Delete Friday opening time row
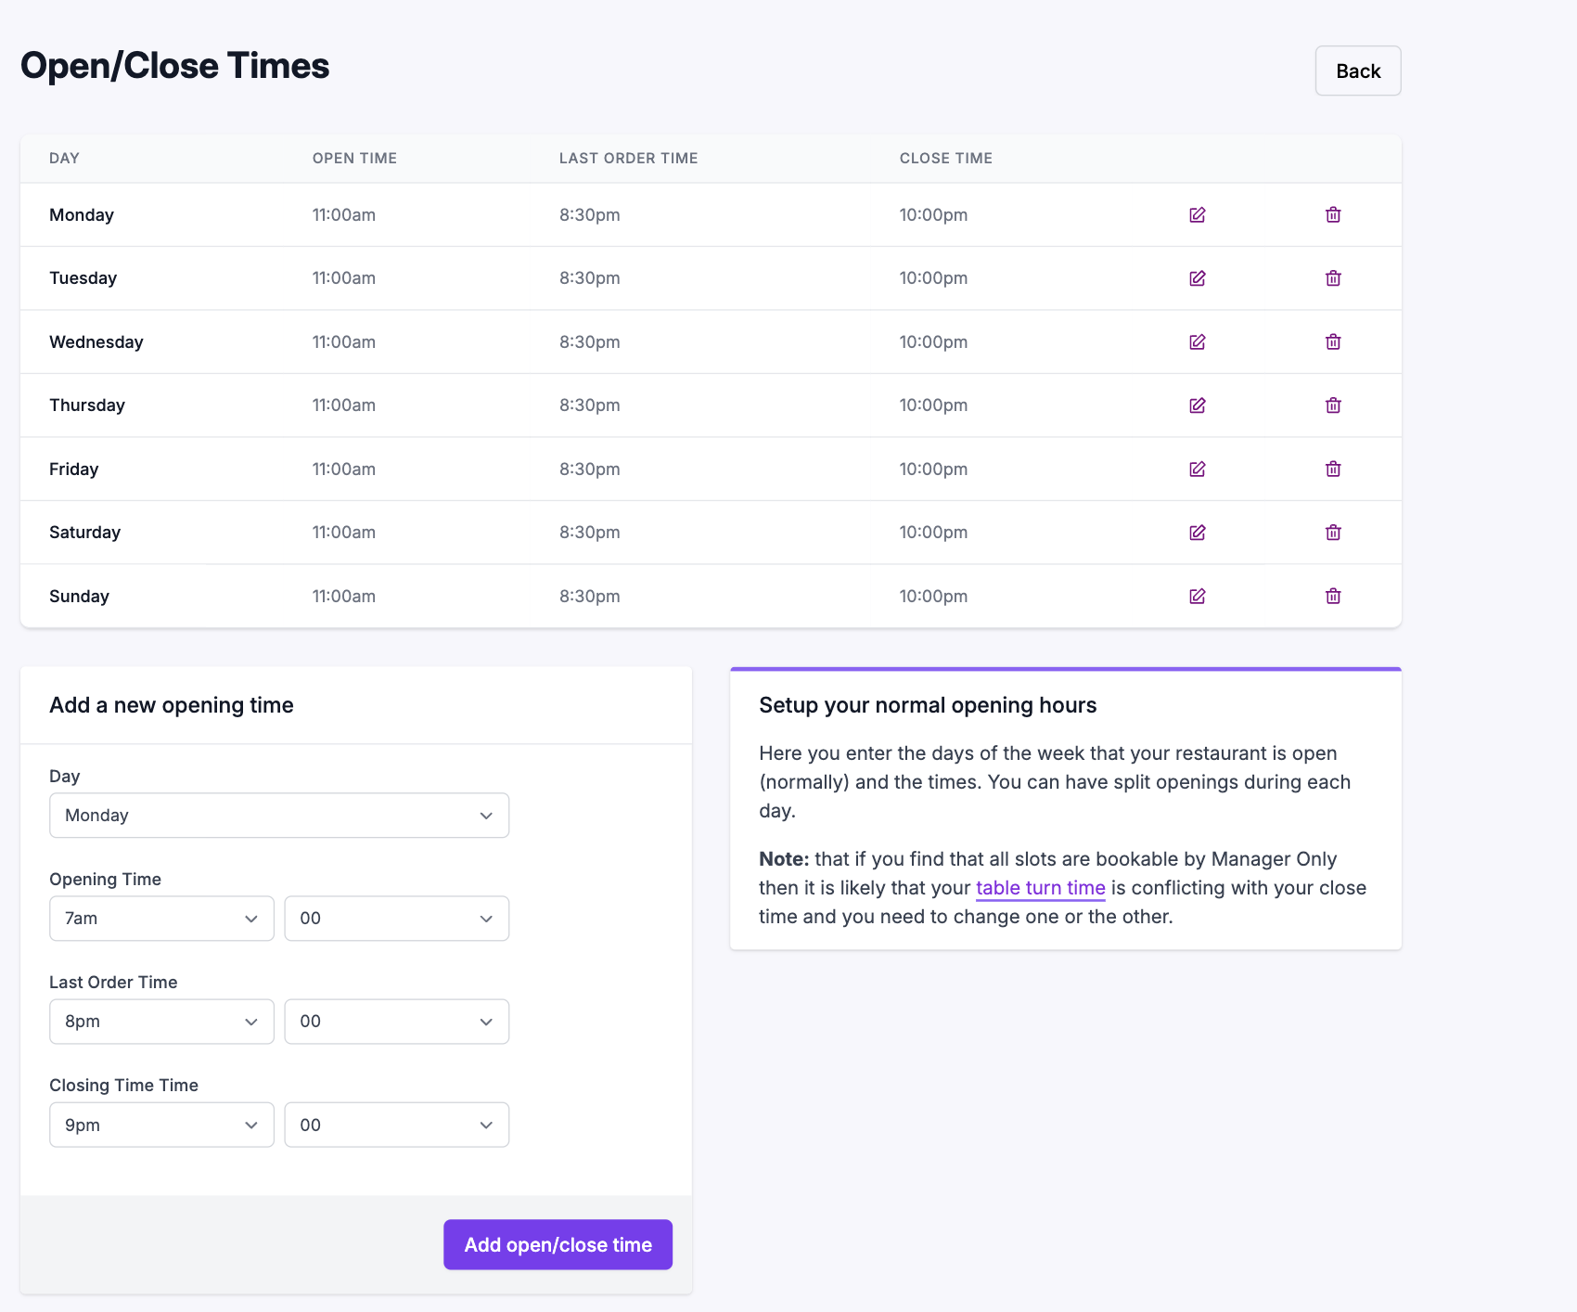This screenshot has width=1577, height=1312. 1333,469
